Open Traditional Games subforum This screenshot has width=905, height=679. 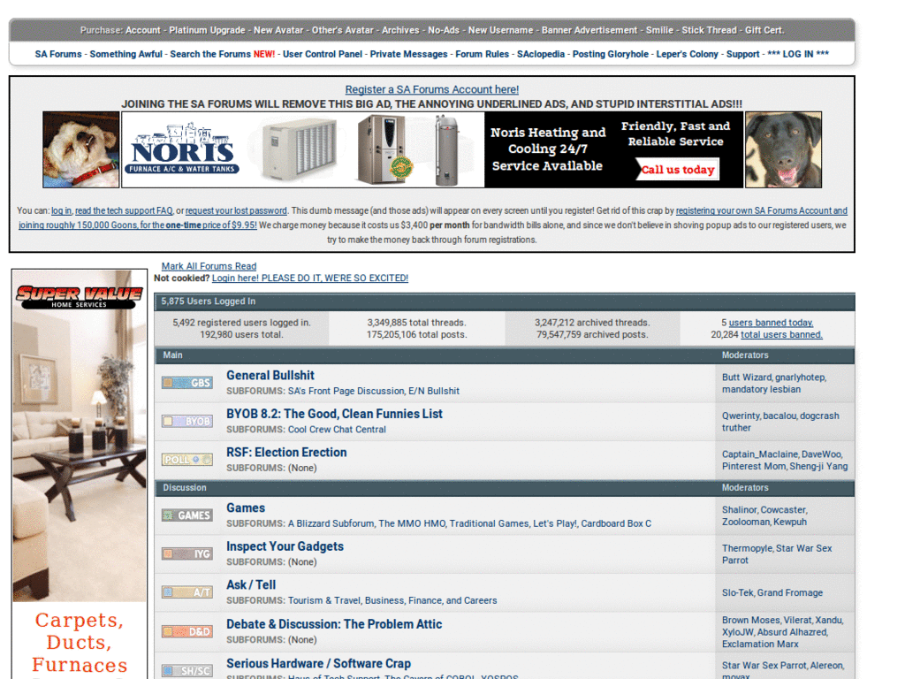[x=489, y=523]
